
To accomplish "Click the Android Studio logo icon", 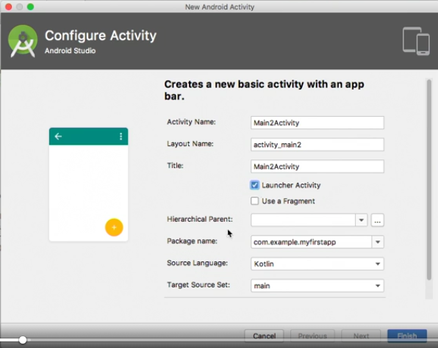I will 23,41.
